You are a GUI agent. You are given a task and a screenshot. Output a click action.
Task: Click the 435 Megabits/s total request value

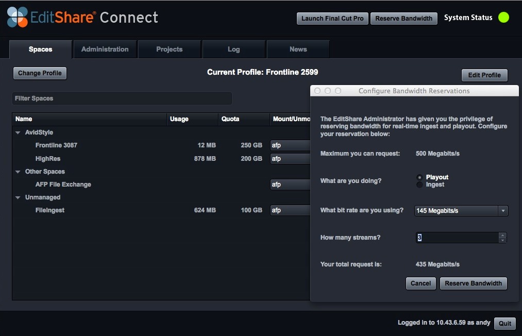click(437, 264)
